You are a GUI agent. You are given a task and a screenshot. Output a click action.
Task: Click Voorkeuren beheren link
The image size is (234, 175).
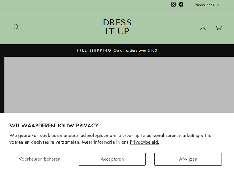(40, 159)
